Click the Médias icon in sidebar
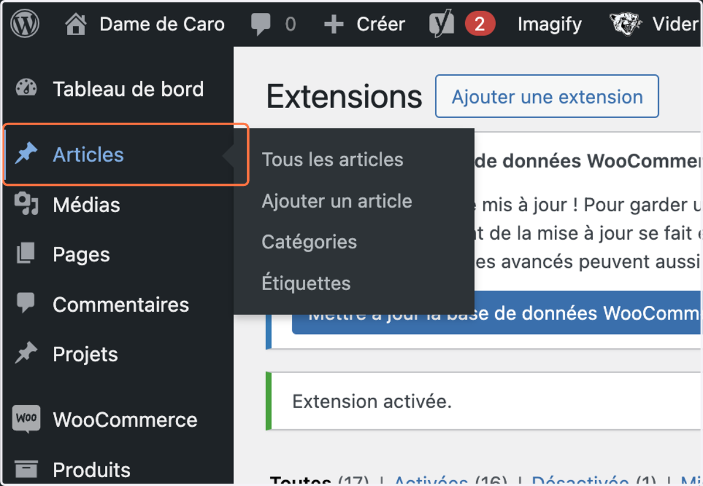The height and width of the screenshot is (486, 703). point(26,204)
